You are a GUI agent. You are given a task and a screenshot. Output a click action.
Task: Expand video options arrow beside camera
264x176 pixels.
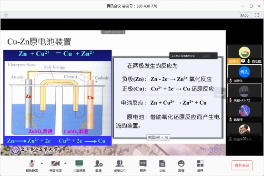pos(65,163)
